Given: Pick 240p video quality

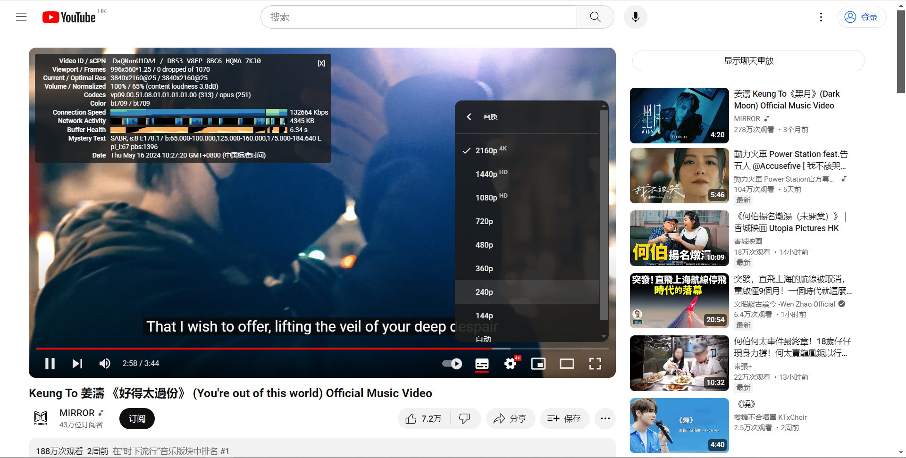Looking at the screenshot, I should (527, 292).
